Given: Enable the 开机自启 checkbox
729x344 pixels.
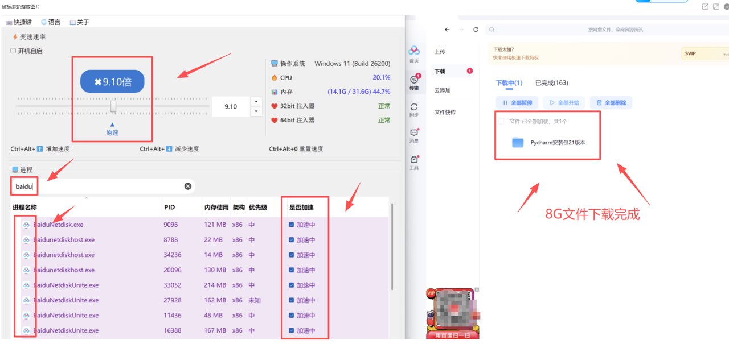Looking at the screenshot, I should (14, 51).
